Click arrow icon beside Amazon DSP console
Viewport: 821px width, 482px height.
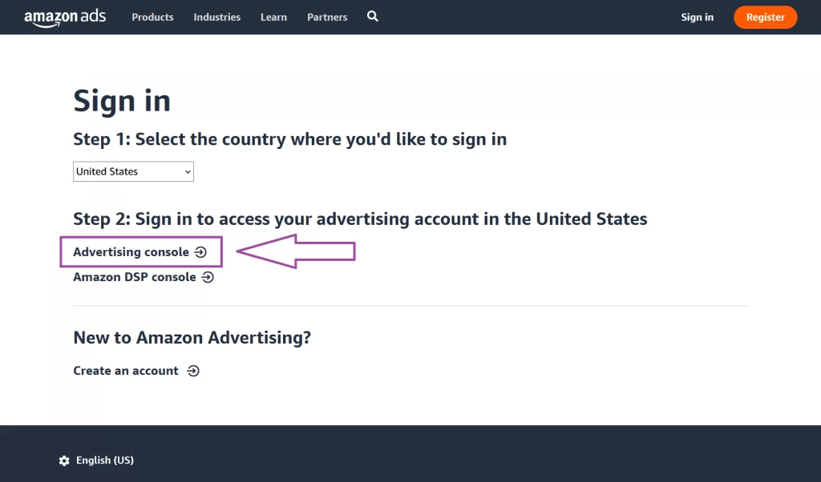208,277
